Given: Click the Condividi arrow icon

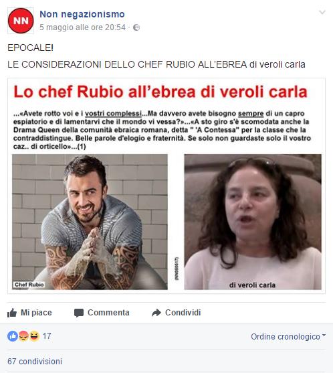Looking at the screenshot, I should [x=156, y=313].
